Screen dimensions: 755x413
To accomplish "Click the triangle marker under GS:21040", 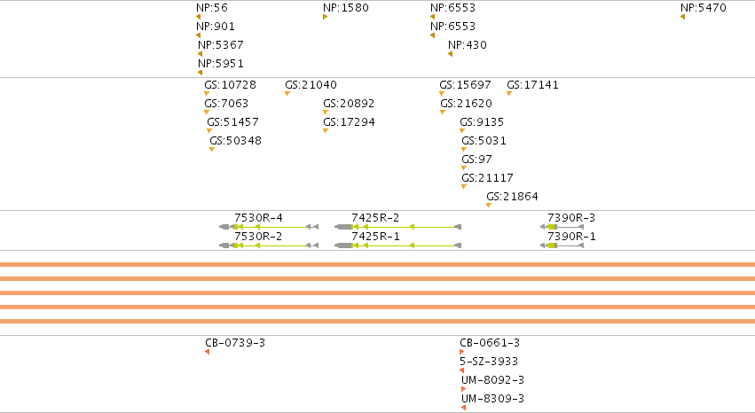I will (x=287, y=94).
